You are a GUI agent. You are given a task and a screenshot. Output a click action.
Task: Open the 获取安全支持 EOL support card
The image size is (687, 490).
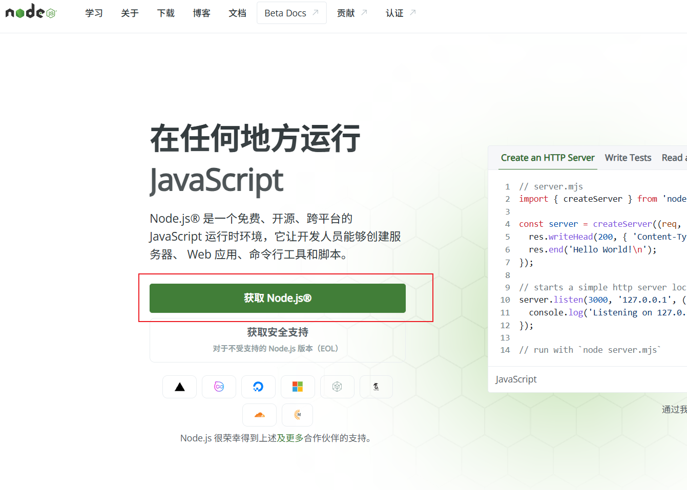click(278, 340)
